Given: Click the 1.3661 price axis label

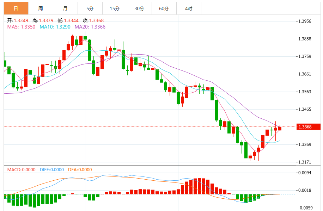Looking at the screenshot, I should [305, 74].
